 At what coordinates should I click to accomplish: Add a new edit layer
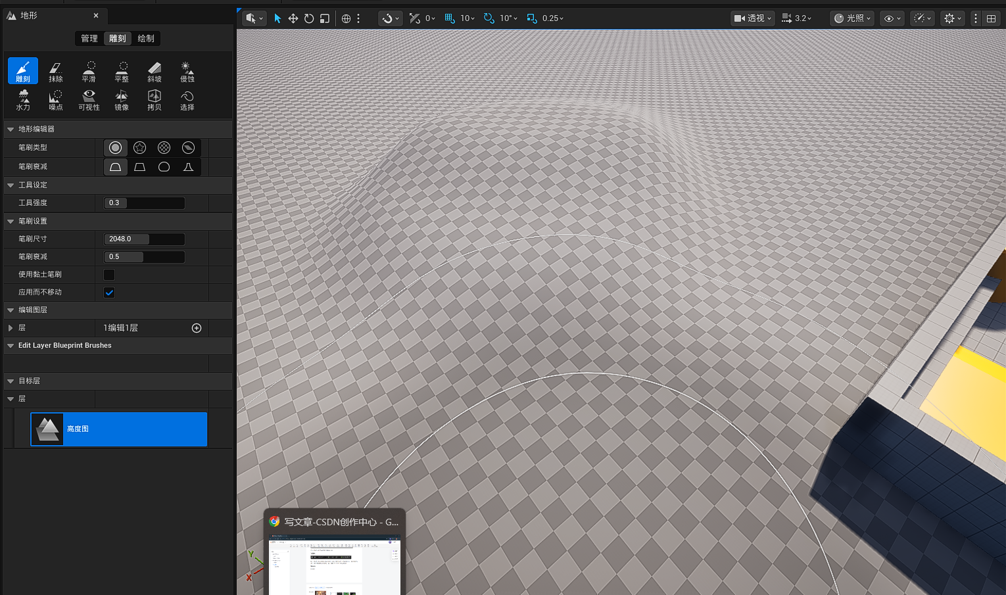click(x=197, y=328)
